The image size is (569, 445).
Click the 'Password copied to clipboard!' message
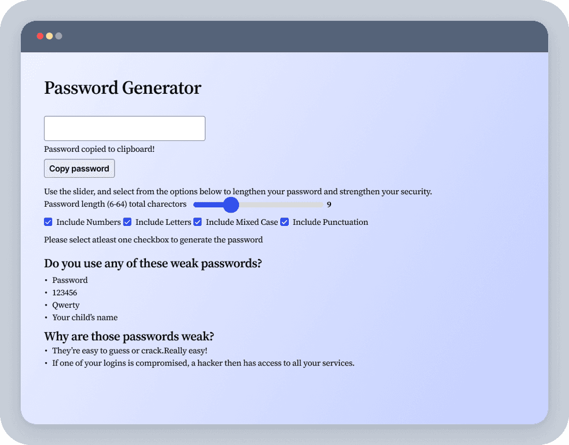100,149
